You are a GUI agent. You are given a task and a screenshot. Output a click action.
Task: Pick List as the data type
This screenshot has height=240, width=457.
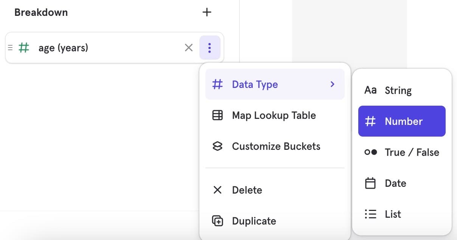393,214
